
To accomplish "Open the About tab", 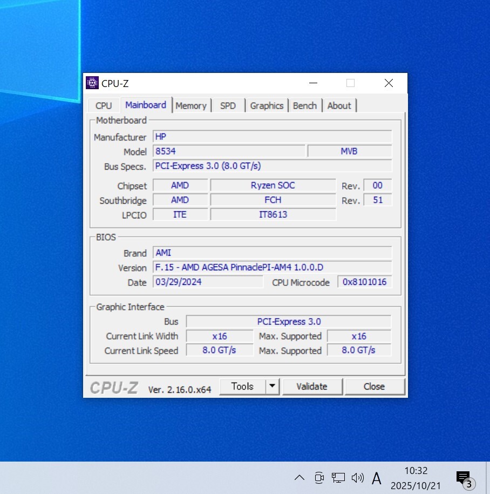I will (x=339, y=106).
